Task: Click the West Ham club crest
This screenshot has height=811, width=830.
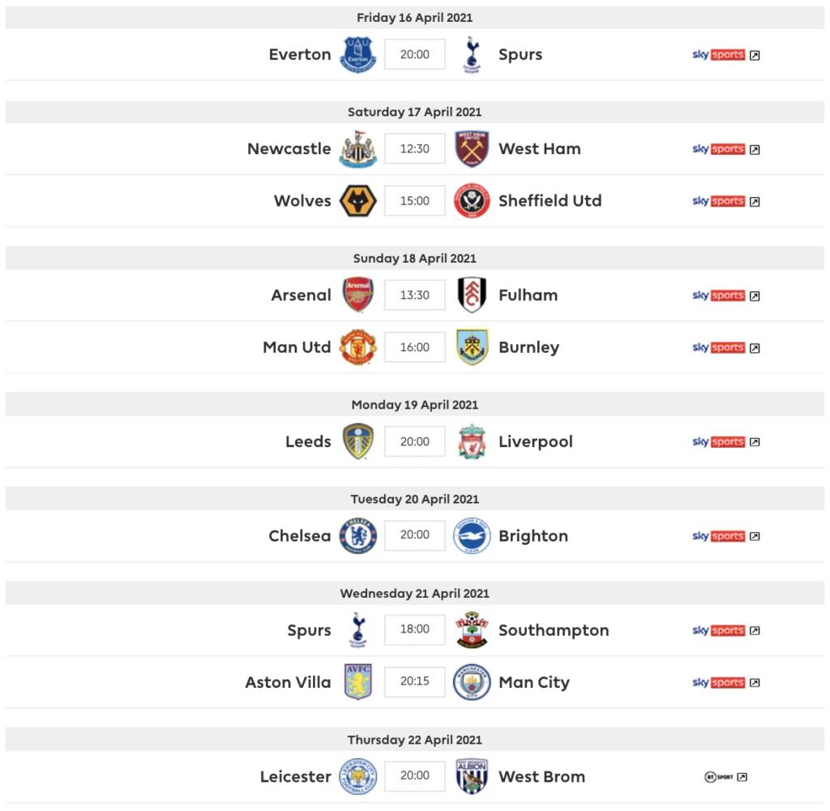Action: point(472,149)
